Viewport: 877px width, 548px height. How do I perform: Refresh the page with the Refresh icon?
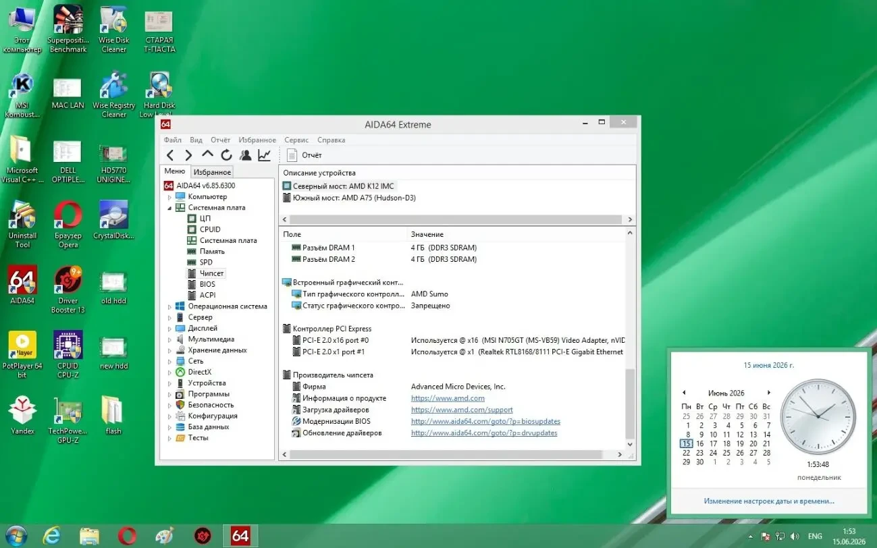[x=226, y=155]
